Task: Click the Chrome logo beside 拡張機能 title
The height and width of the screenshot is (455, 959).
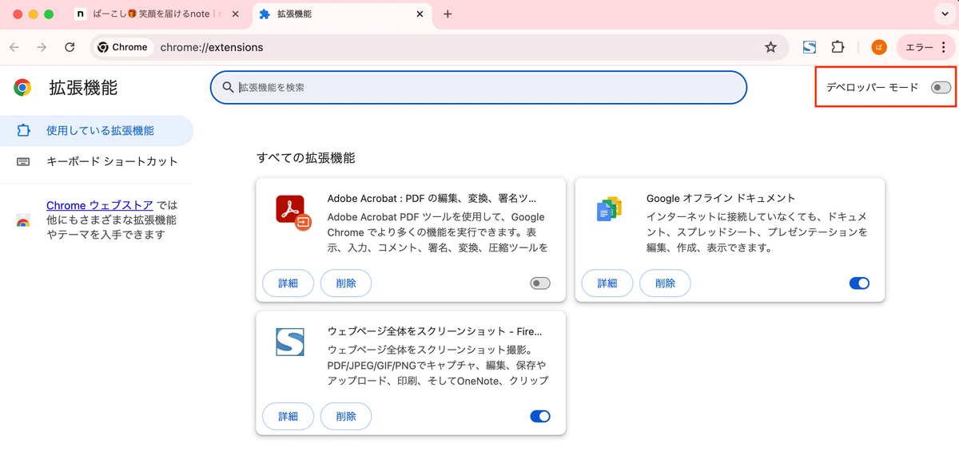Action: [x=22, y=87]
